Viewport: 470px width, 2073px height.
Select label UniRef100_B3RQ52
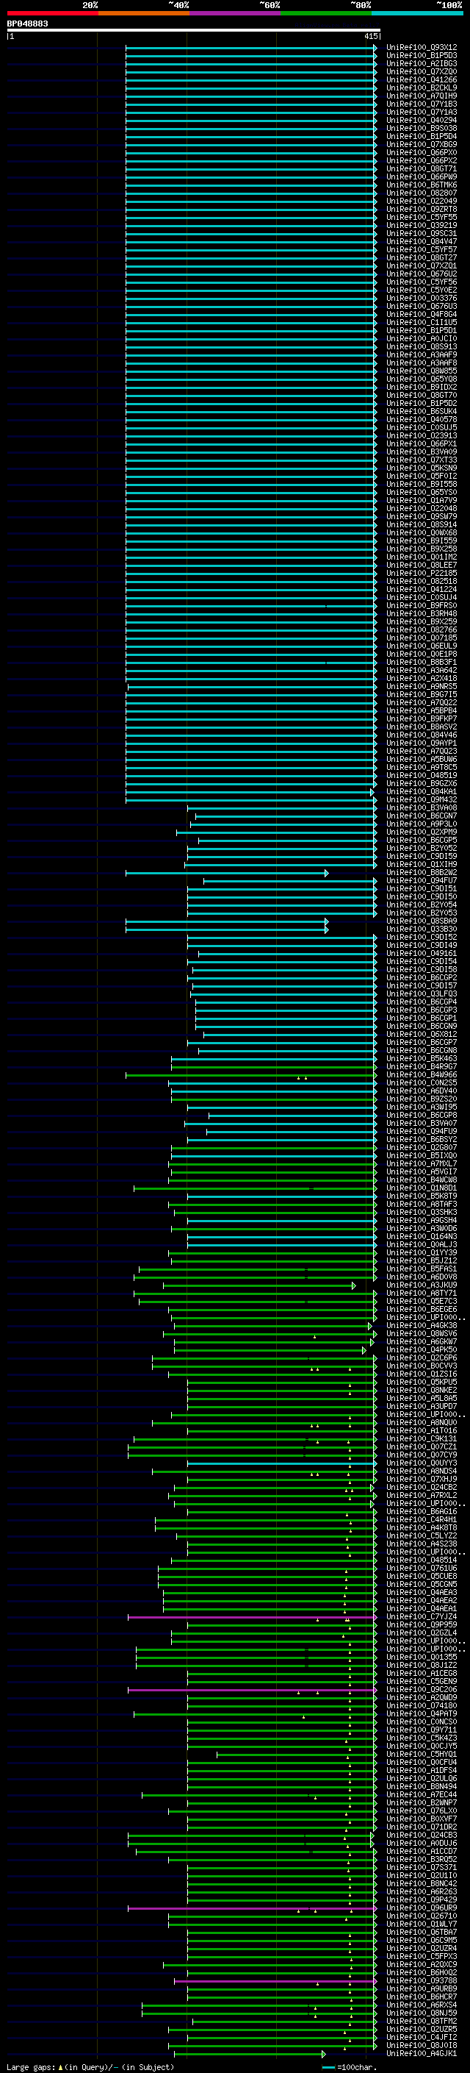tap(422, 1860)
